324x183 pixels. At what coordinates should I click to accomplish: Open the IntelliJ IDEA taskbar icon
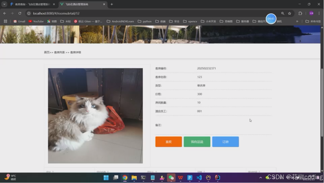(217, 177)
